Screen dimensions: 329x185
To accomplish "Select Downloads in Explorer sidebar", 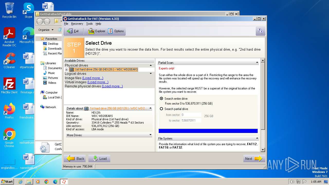I will 54,49.
